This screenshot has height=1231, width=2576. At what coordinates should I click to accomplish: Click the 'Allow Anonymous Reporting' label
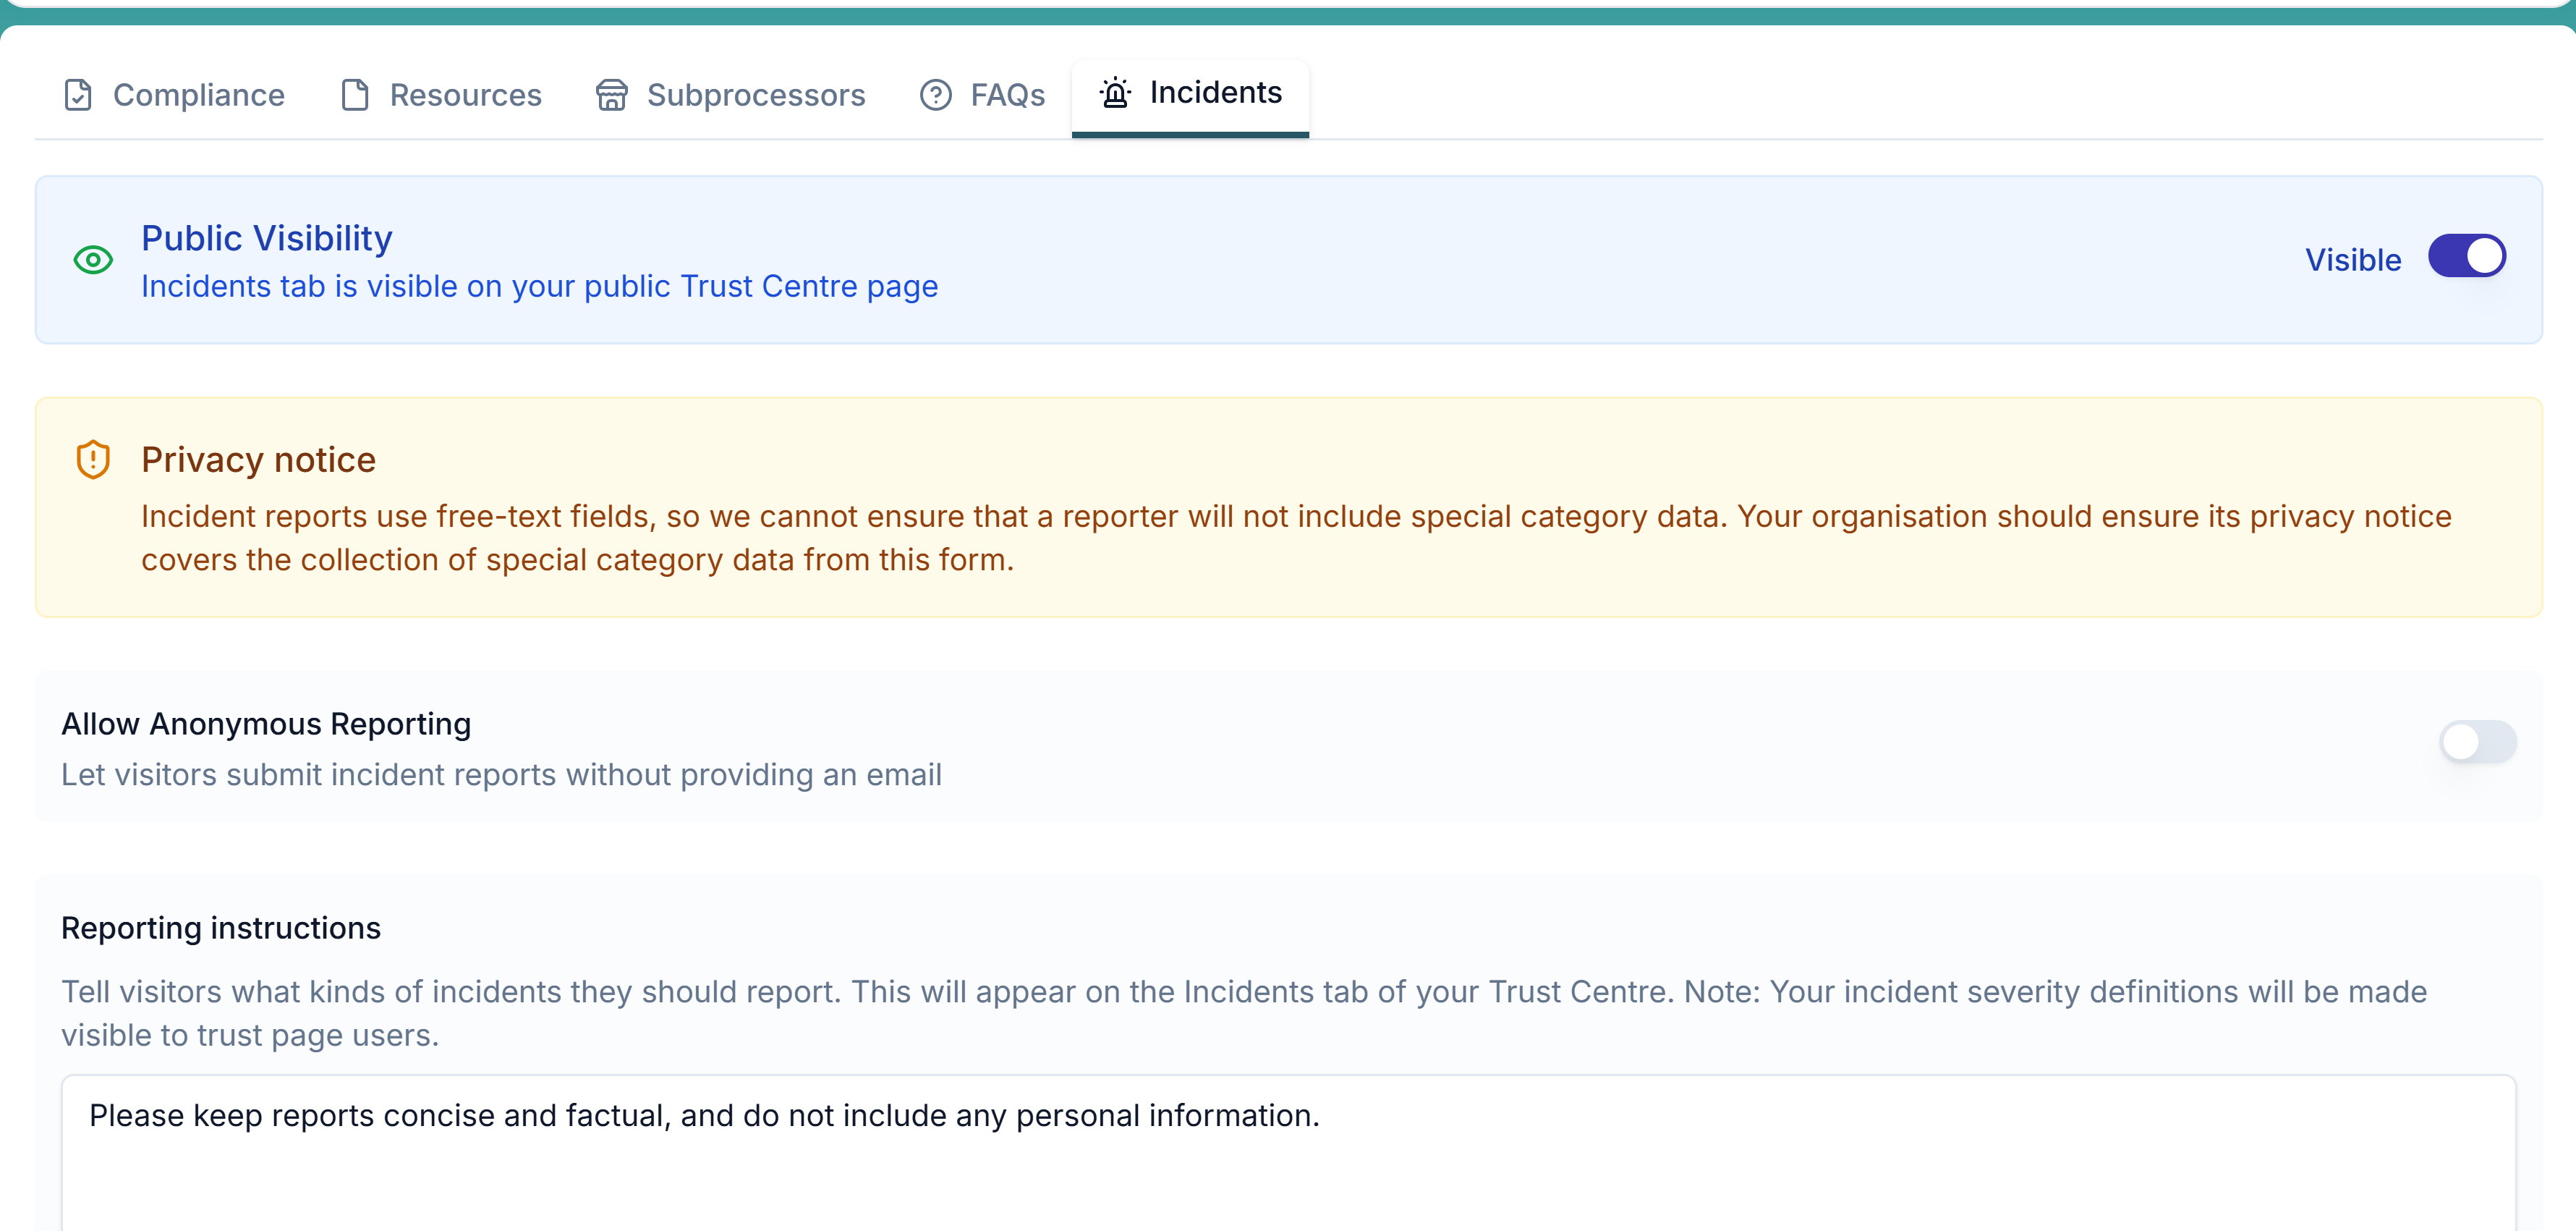tap(266, 724)
